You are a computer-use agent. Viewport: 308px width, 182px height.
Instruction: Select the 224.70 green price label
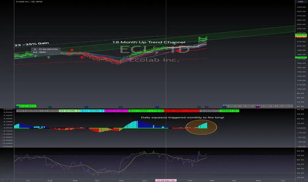pyautogui.click(x=301, y=35)
